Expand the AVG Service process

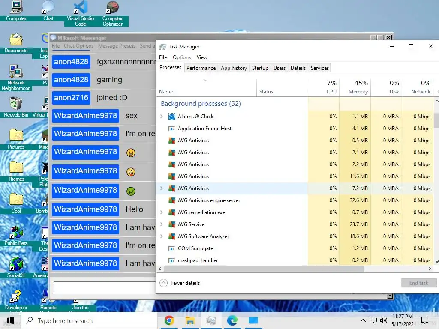(162, 224)
